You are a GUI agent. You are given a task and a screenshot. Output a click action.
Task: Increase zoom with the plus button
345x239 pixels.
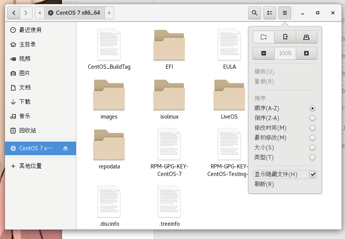click(306, 53)
